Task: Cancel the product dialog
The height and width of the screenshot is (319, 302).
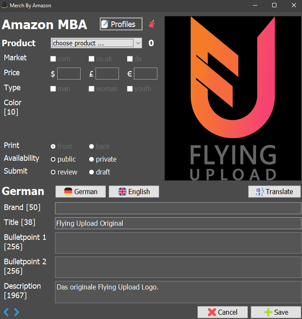Action: pos(222,312)
